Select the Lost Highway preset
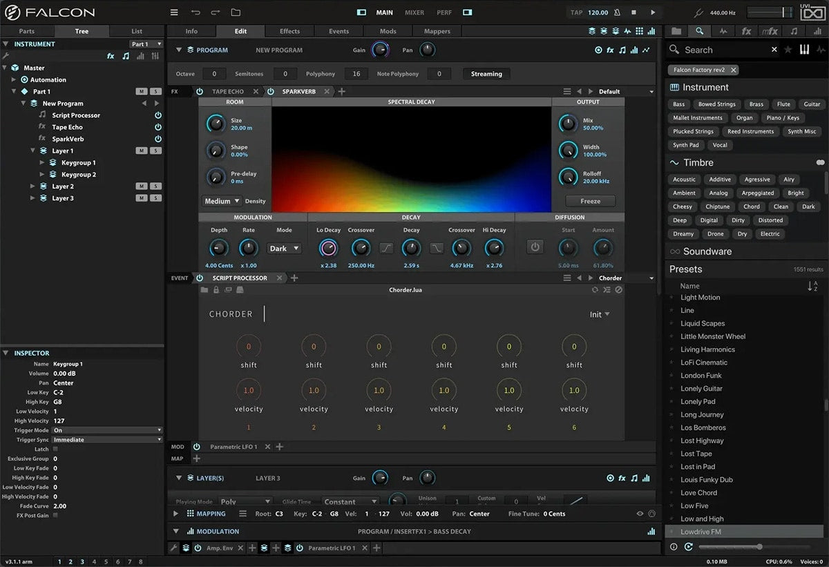The image size is (829, 567). tap(702, 441)
